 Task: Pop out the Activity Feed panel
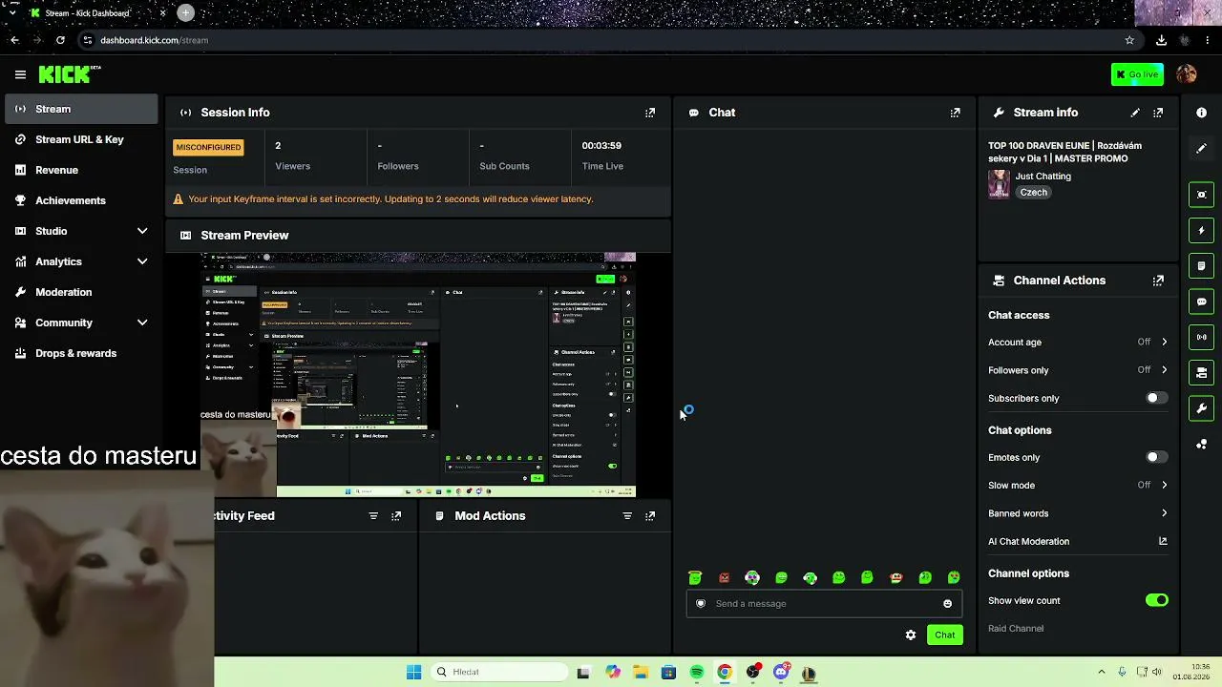396,516
